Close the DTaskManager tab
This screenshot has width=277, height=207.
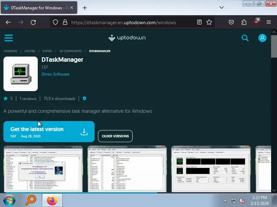tap(72, 8)
